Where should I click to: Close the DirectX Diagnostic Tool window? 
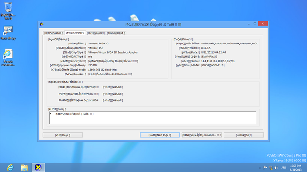tap(263, 23)
